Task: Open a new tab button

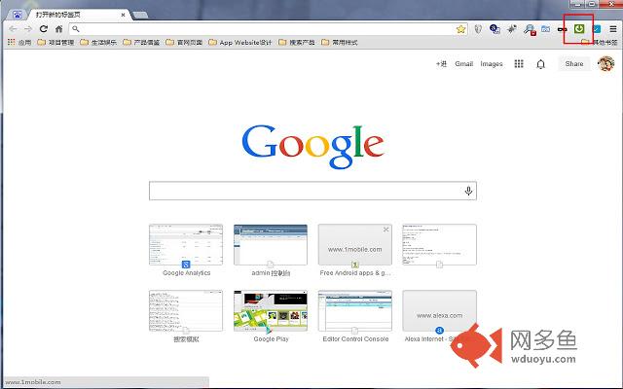Action: pyautogui.click(x=140, y=16)
